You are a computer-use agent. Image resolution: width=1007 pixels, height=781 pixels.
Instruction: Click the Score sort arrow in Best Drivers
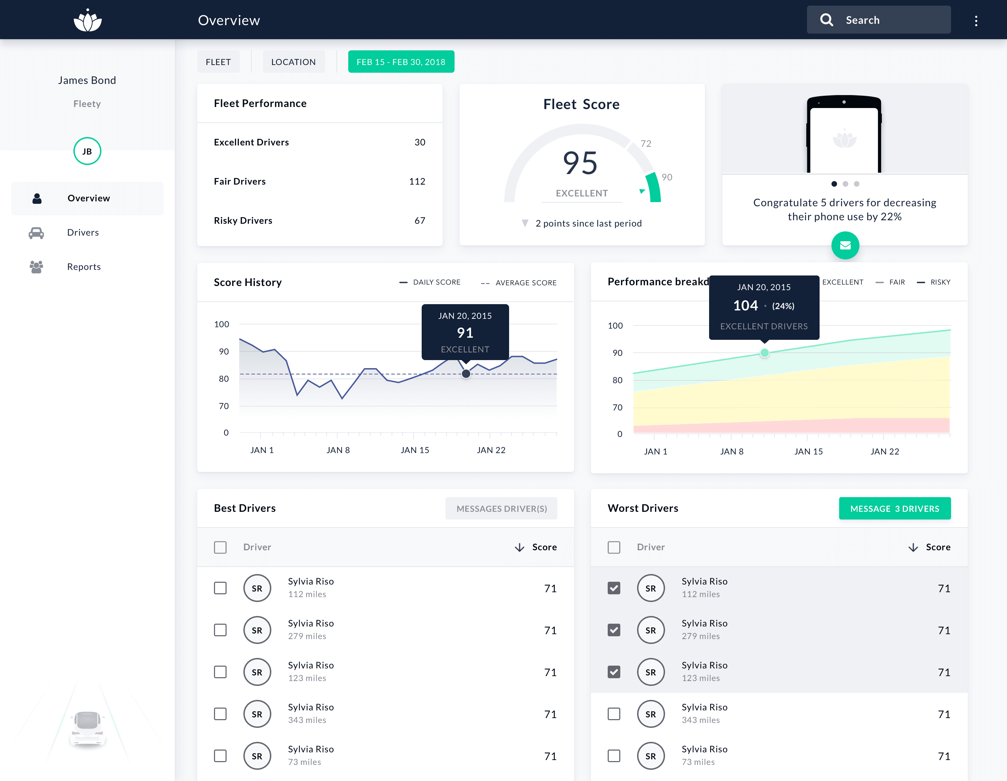click(x=520, y=547)
